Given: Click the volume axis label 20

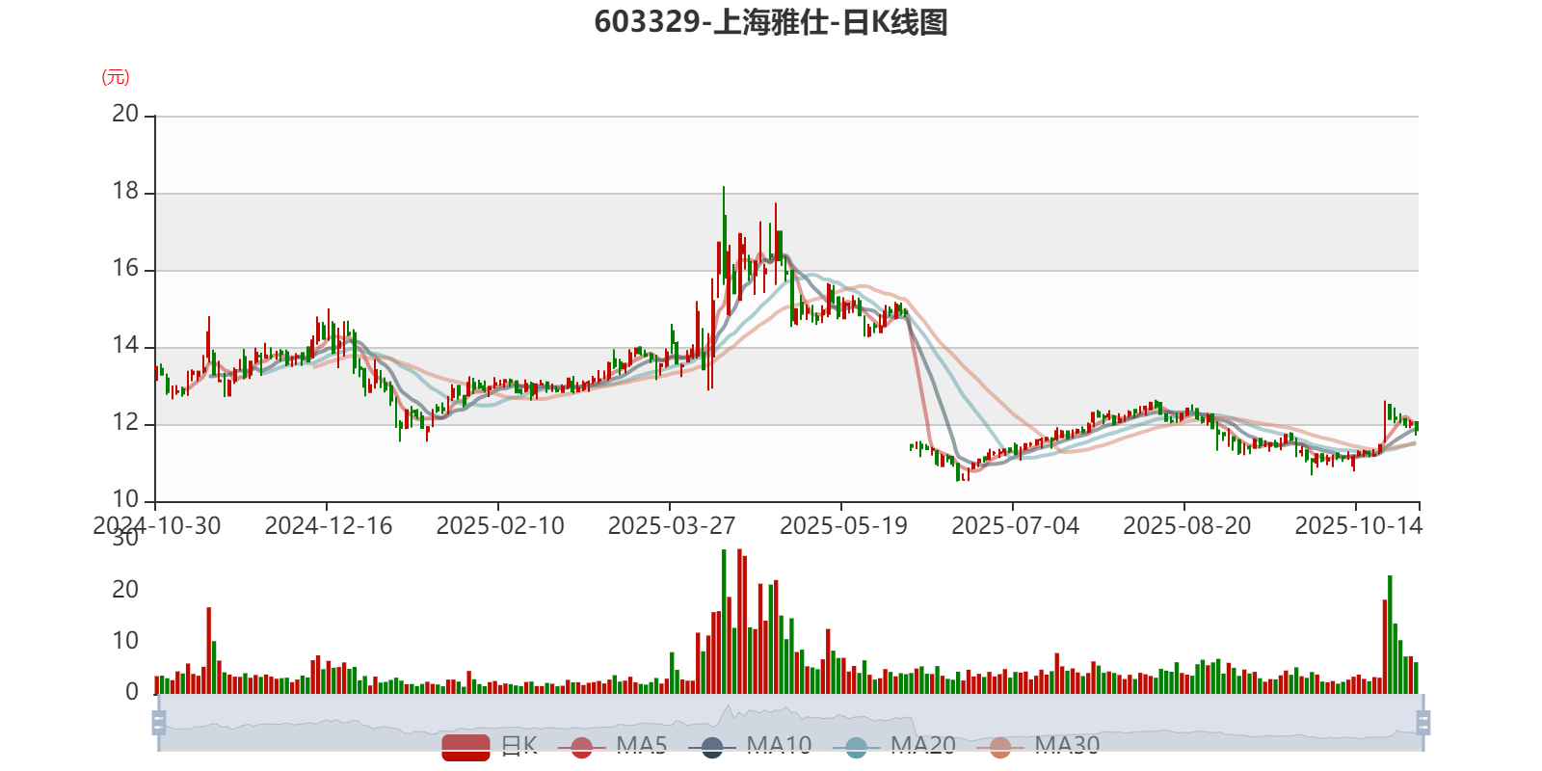Looking at the screenshot, I should click(x=125, y=589).
